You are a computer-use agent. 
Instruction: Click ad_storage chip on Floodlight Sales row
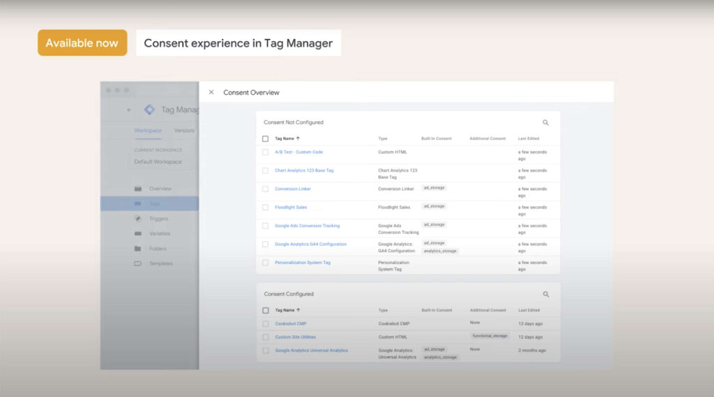434,206
